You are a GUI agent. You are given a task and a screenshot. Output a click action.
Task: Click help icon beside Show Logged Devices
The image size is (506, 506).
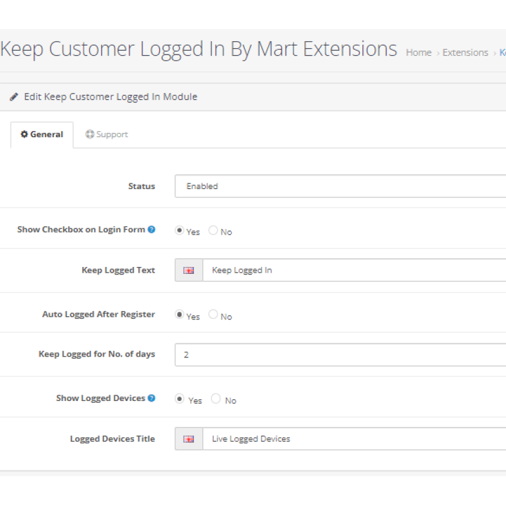tap(151, 398)
